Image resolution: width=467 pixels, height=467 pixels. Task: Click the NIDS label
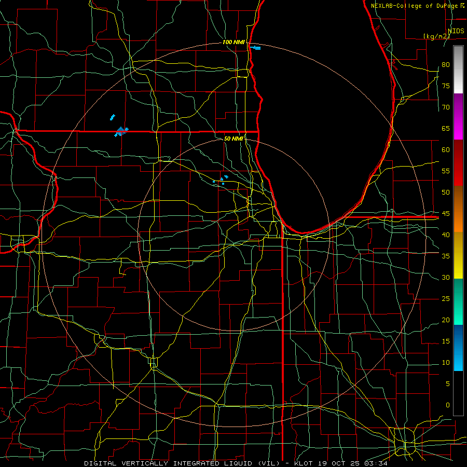point(456,31)
